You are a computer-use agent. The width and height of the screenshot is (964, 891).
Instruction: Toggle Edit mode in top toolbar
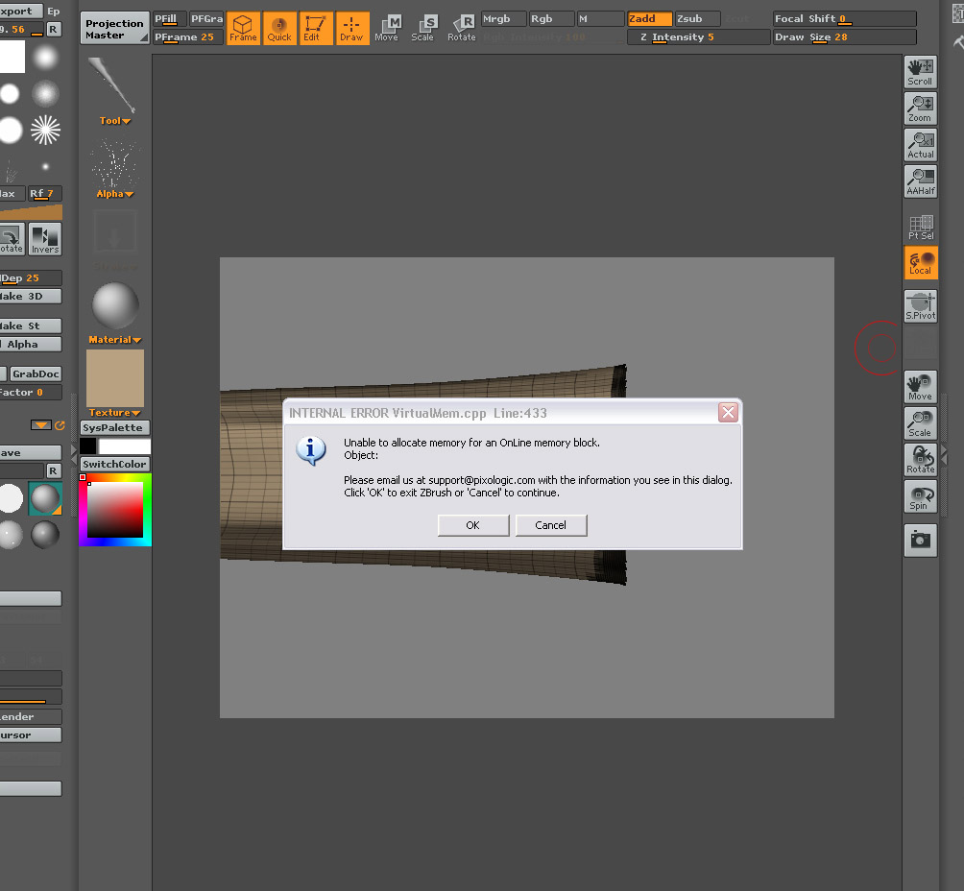click(x=315, y=28)
